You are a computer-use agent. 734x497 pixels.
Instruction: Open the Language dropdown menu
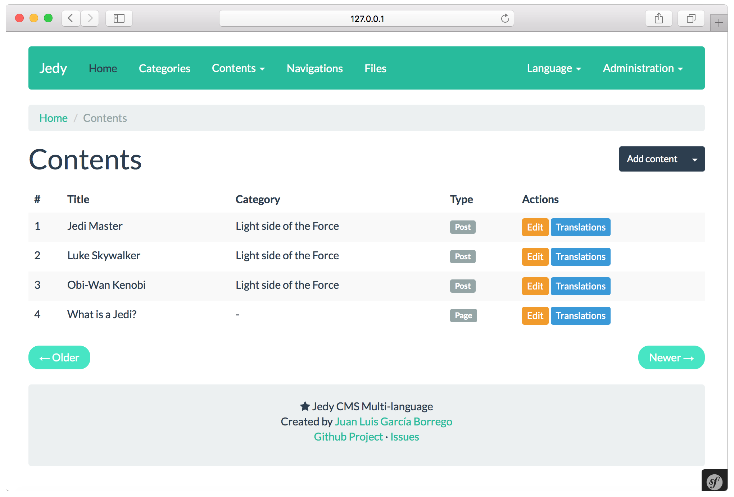coord(554,68)
